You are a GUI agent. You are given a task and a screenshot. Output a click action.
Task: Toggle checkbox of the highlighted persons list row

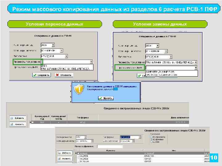(78, 153)
